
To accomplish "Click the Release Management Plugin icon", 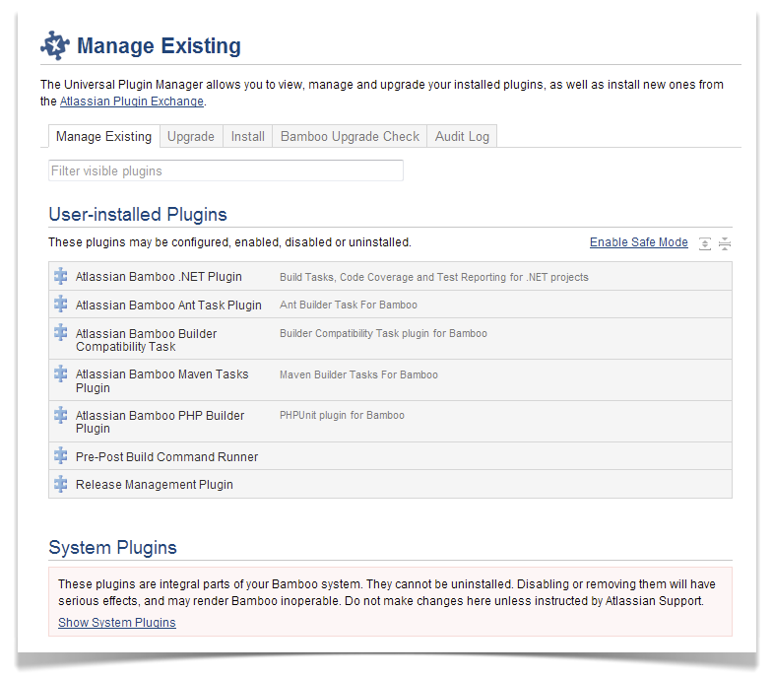I will tap(61, 484).
